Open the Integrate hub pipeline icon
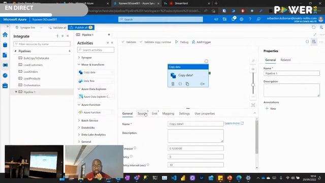Screen dimensions: 325x183 (5, 65)
